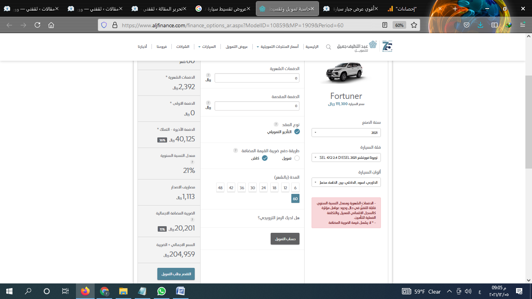Open the الشركات navigation item
Viewport: 532px width, 299px height.
click(x=183, y=47)
